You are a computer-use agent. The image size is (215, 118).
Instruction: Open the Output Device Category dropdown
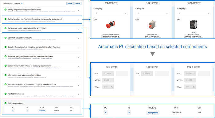(194, 13)
